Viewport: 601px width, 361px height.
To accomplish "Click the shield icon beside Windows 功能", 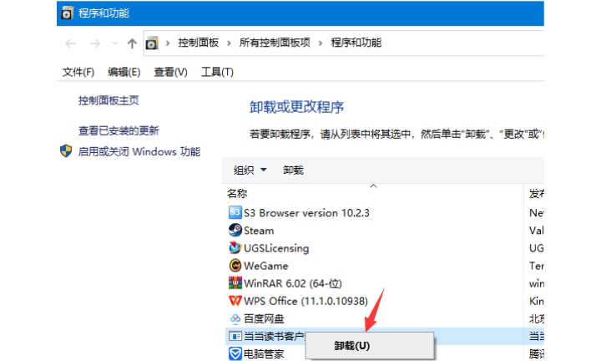I will click(66, 151).
